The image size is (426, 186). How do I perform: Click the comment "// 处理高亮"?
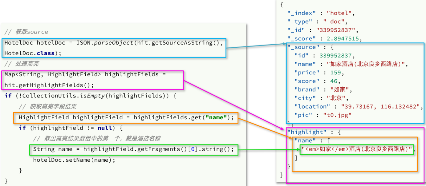click(22, 64)
